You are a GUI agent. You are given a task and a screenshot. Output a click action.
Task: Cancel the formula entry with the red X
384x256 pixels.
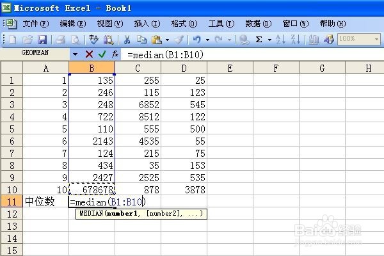pos(89,54)
